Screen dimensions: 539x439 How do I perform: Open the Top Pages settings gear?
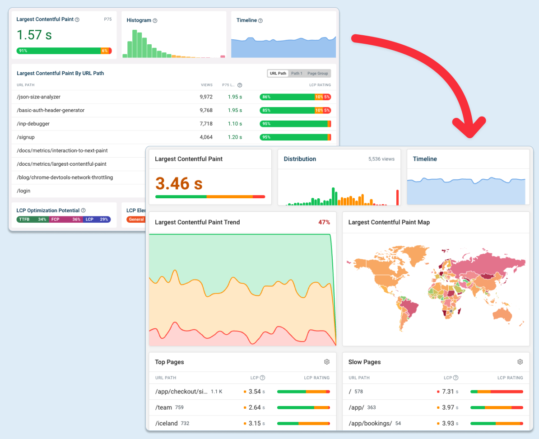click(x=327, y=361)
